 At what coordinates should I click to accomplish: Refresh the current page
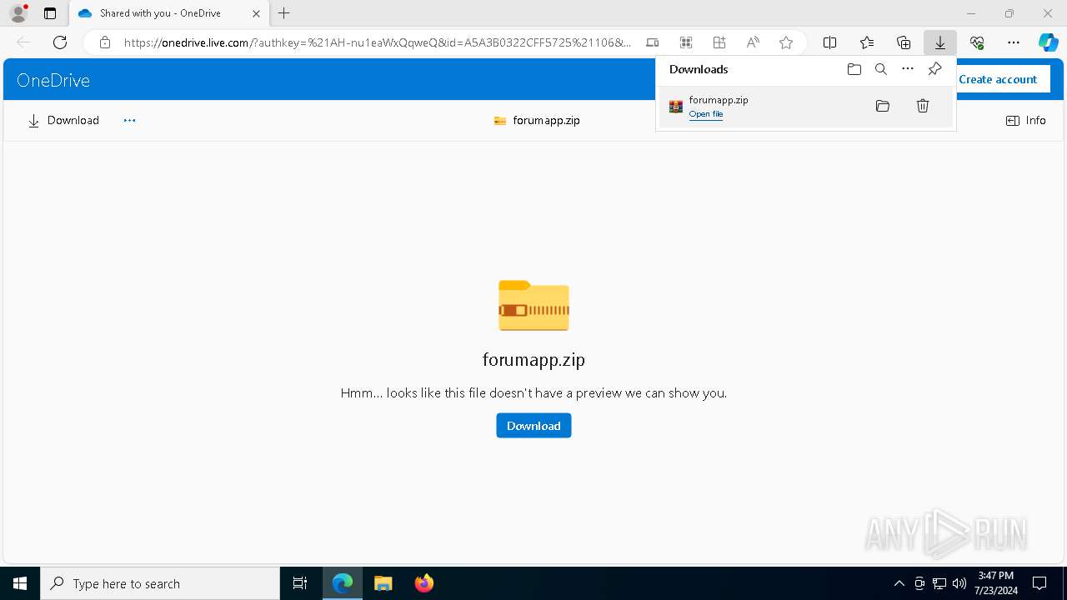click(60, 42)
